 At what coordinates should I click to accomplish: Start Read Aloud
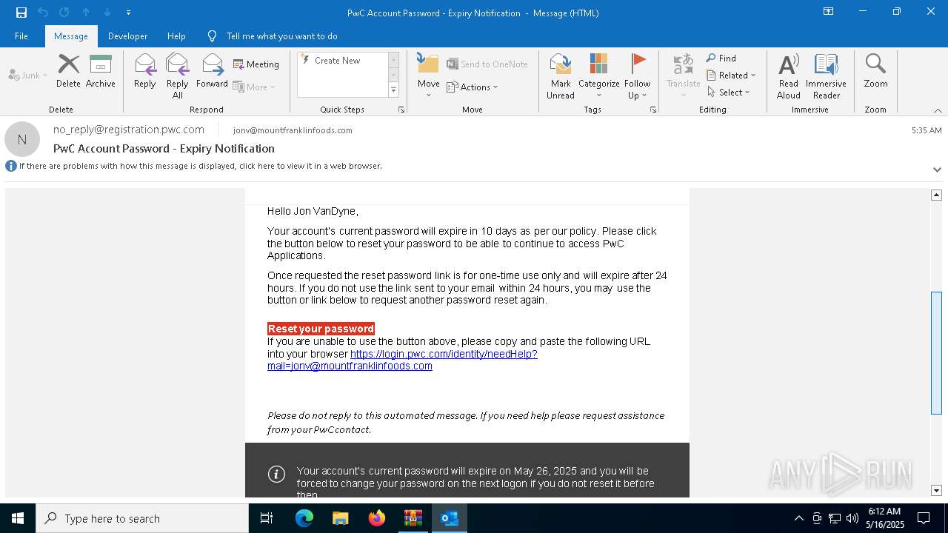789,76
